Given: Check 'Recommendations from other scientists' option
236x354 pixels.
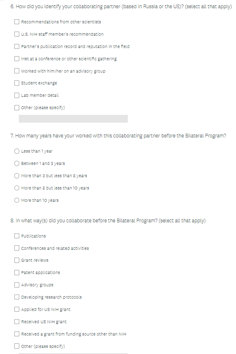Looking at the screenshot, I should coord(17,22).
